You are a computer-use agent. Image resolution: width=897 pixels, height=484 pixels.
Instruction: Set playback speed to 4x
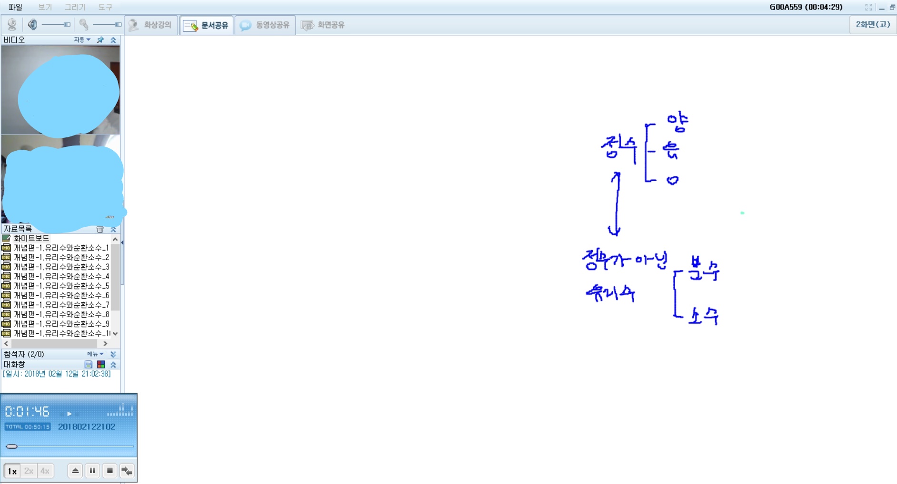click(45, 471)
